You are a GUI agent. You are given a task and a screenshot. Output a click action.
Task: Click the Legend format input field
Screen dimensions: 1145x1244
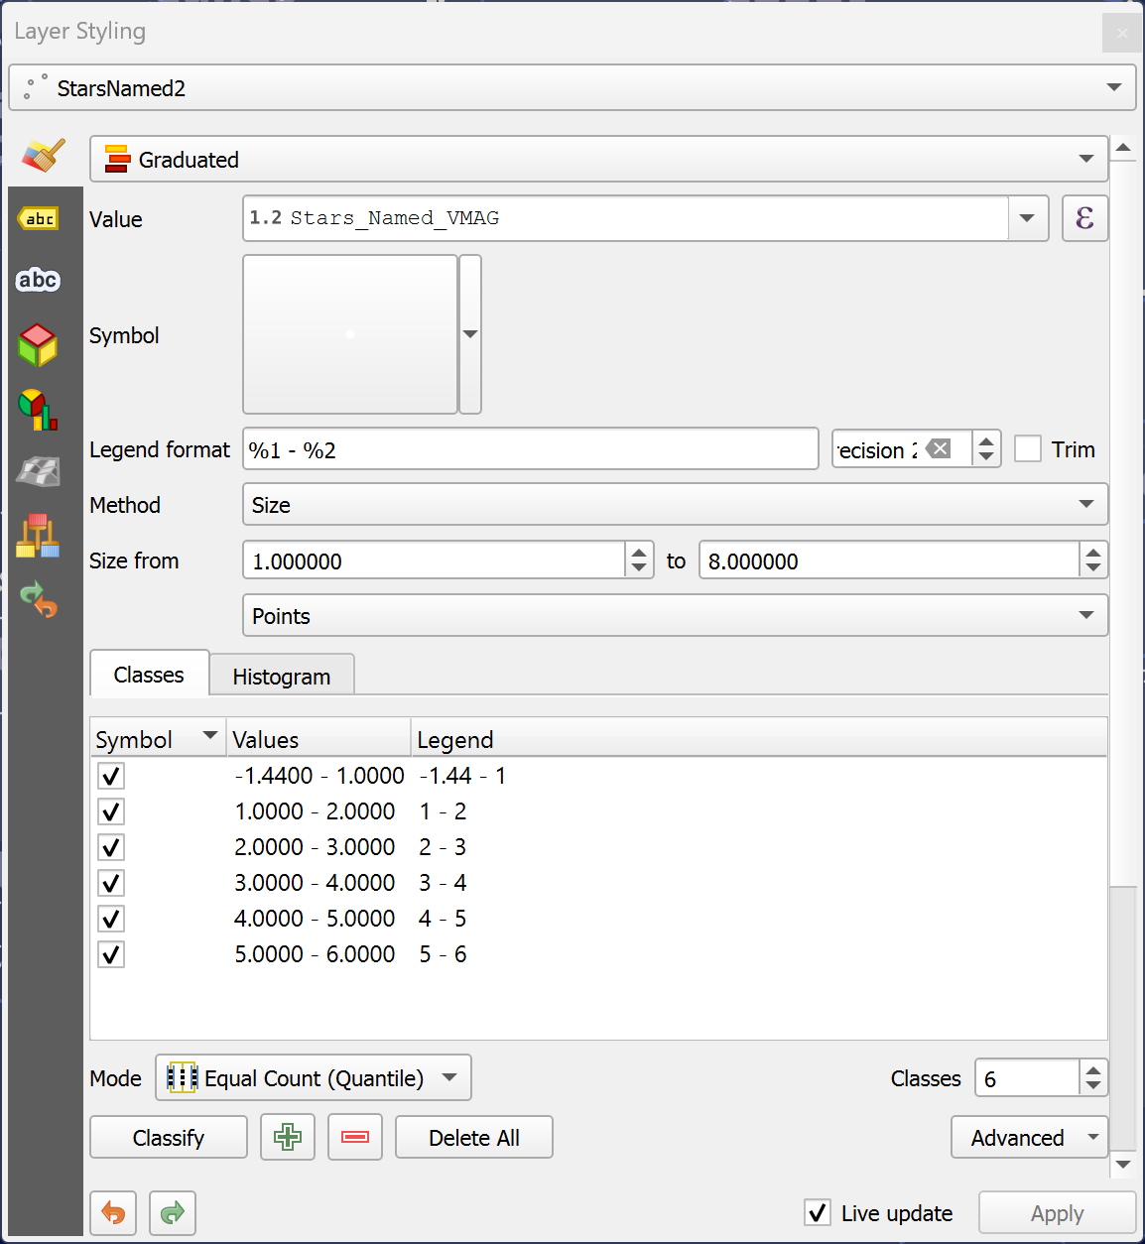coord(530,449)
